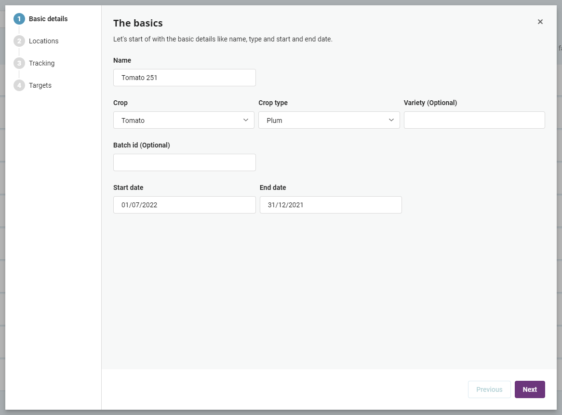Click the Crop type label

click(x=273, y=103)
